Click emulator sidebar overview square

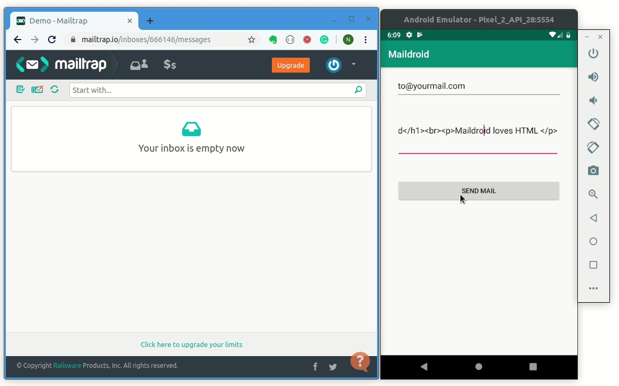593,265
